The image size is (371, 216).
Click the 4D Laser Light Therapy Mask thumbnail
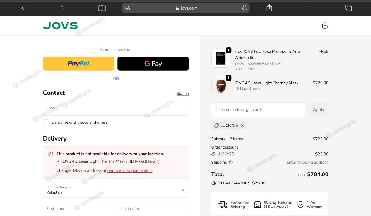point(221,86)
